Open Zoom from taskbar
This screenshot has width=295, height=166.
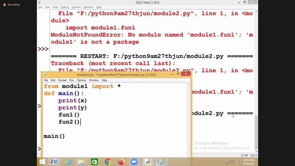[134, 162]
